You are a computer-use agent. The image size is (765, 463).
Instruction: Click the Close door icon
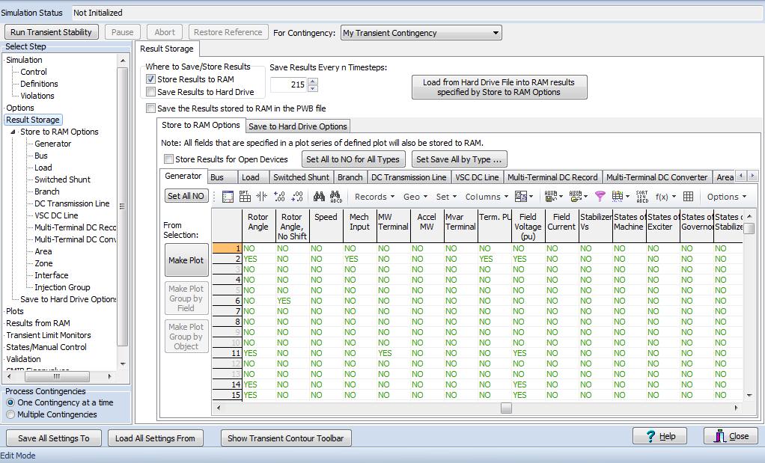[719, 436]
